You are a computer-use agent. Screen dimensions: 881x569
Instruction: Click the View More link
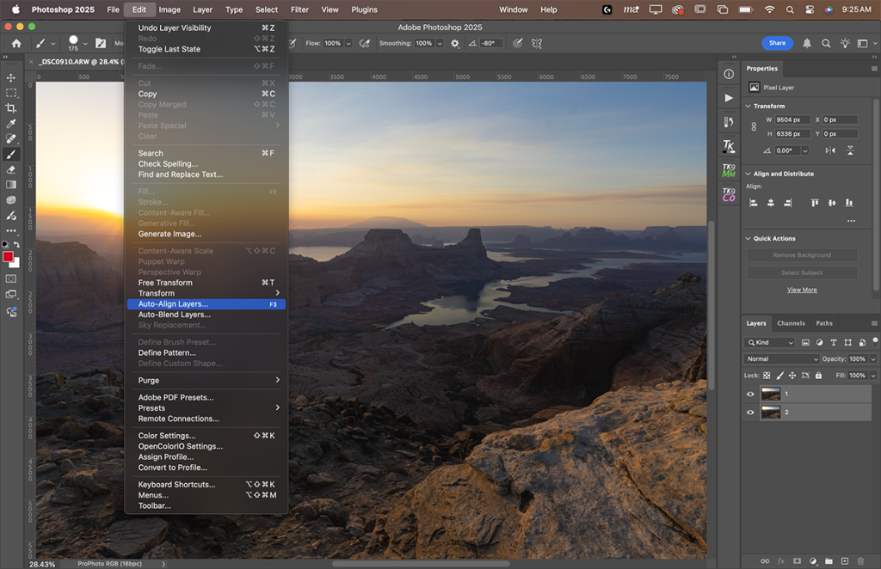802,290
